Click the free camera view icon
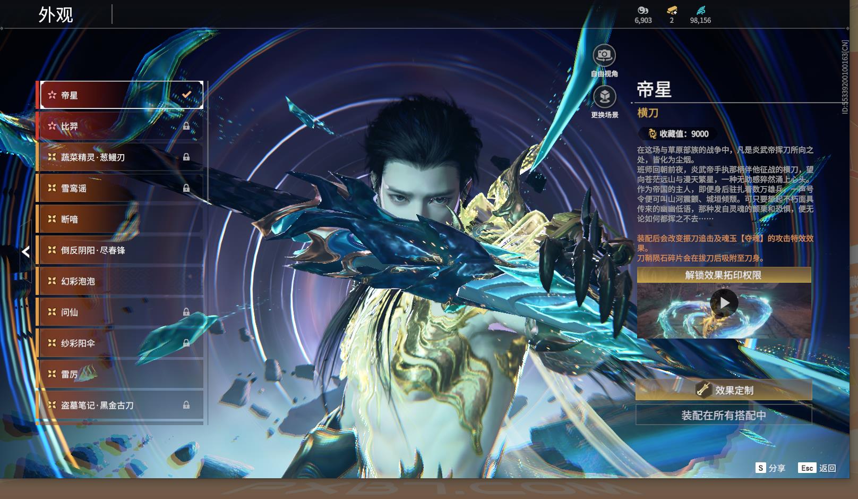 [604, 55]
